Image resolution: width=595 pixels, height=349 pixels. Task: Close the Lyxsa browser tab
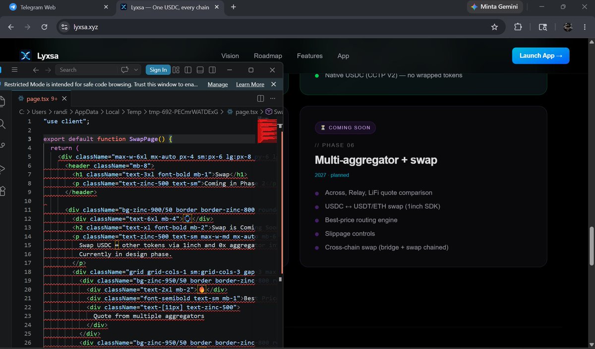(216, 7)
